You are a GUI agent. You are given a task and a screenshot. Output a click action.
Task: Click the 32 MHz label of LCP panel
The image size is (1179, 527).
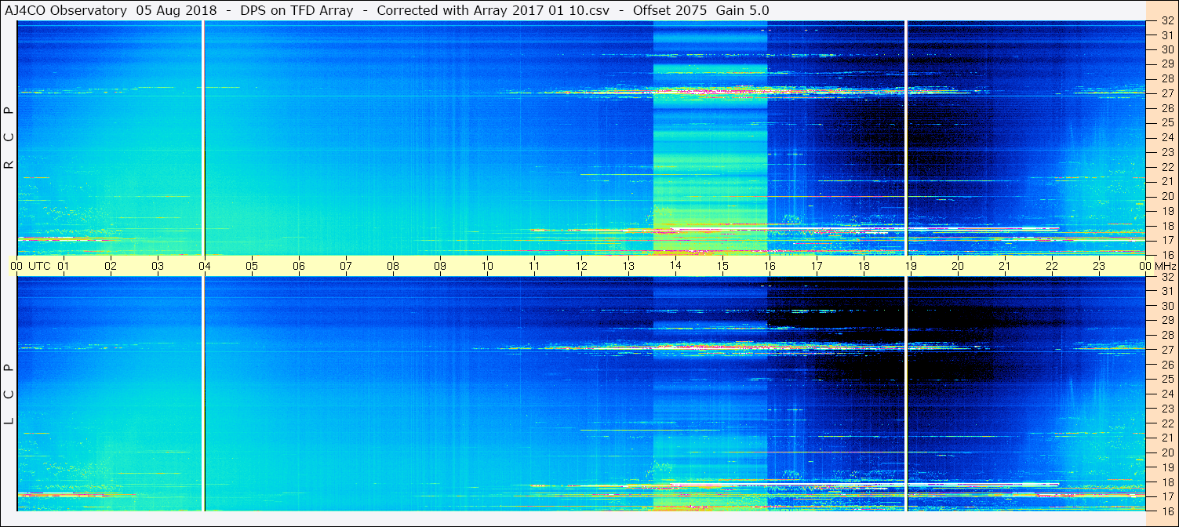(x=1167, y=277)
